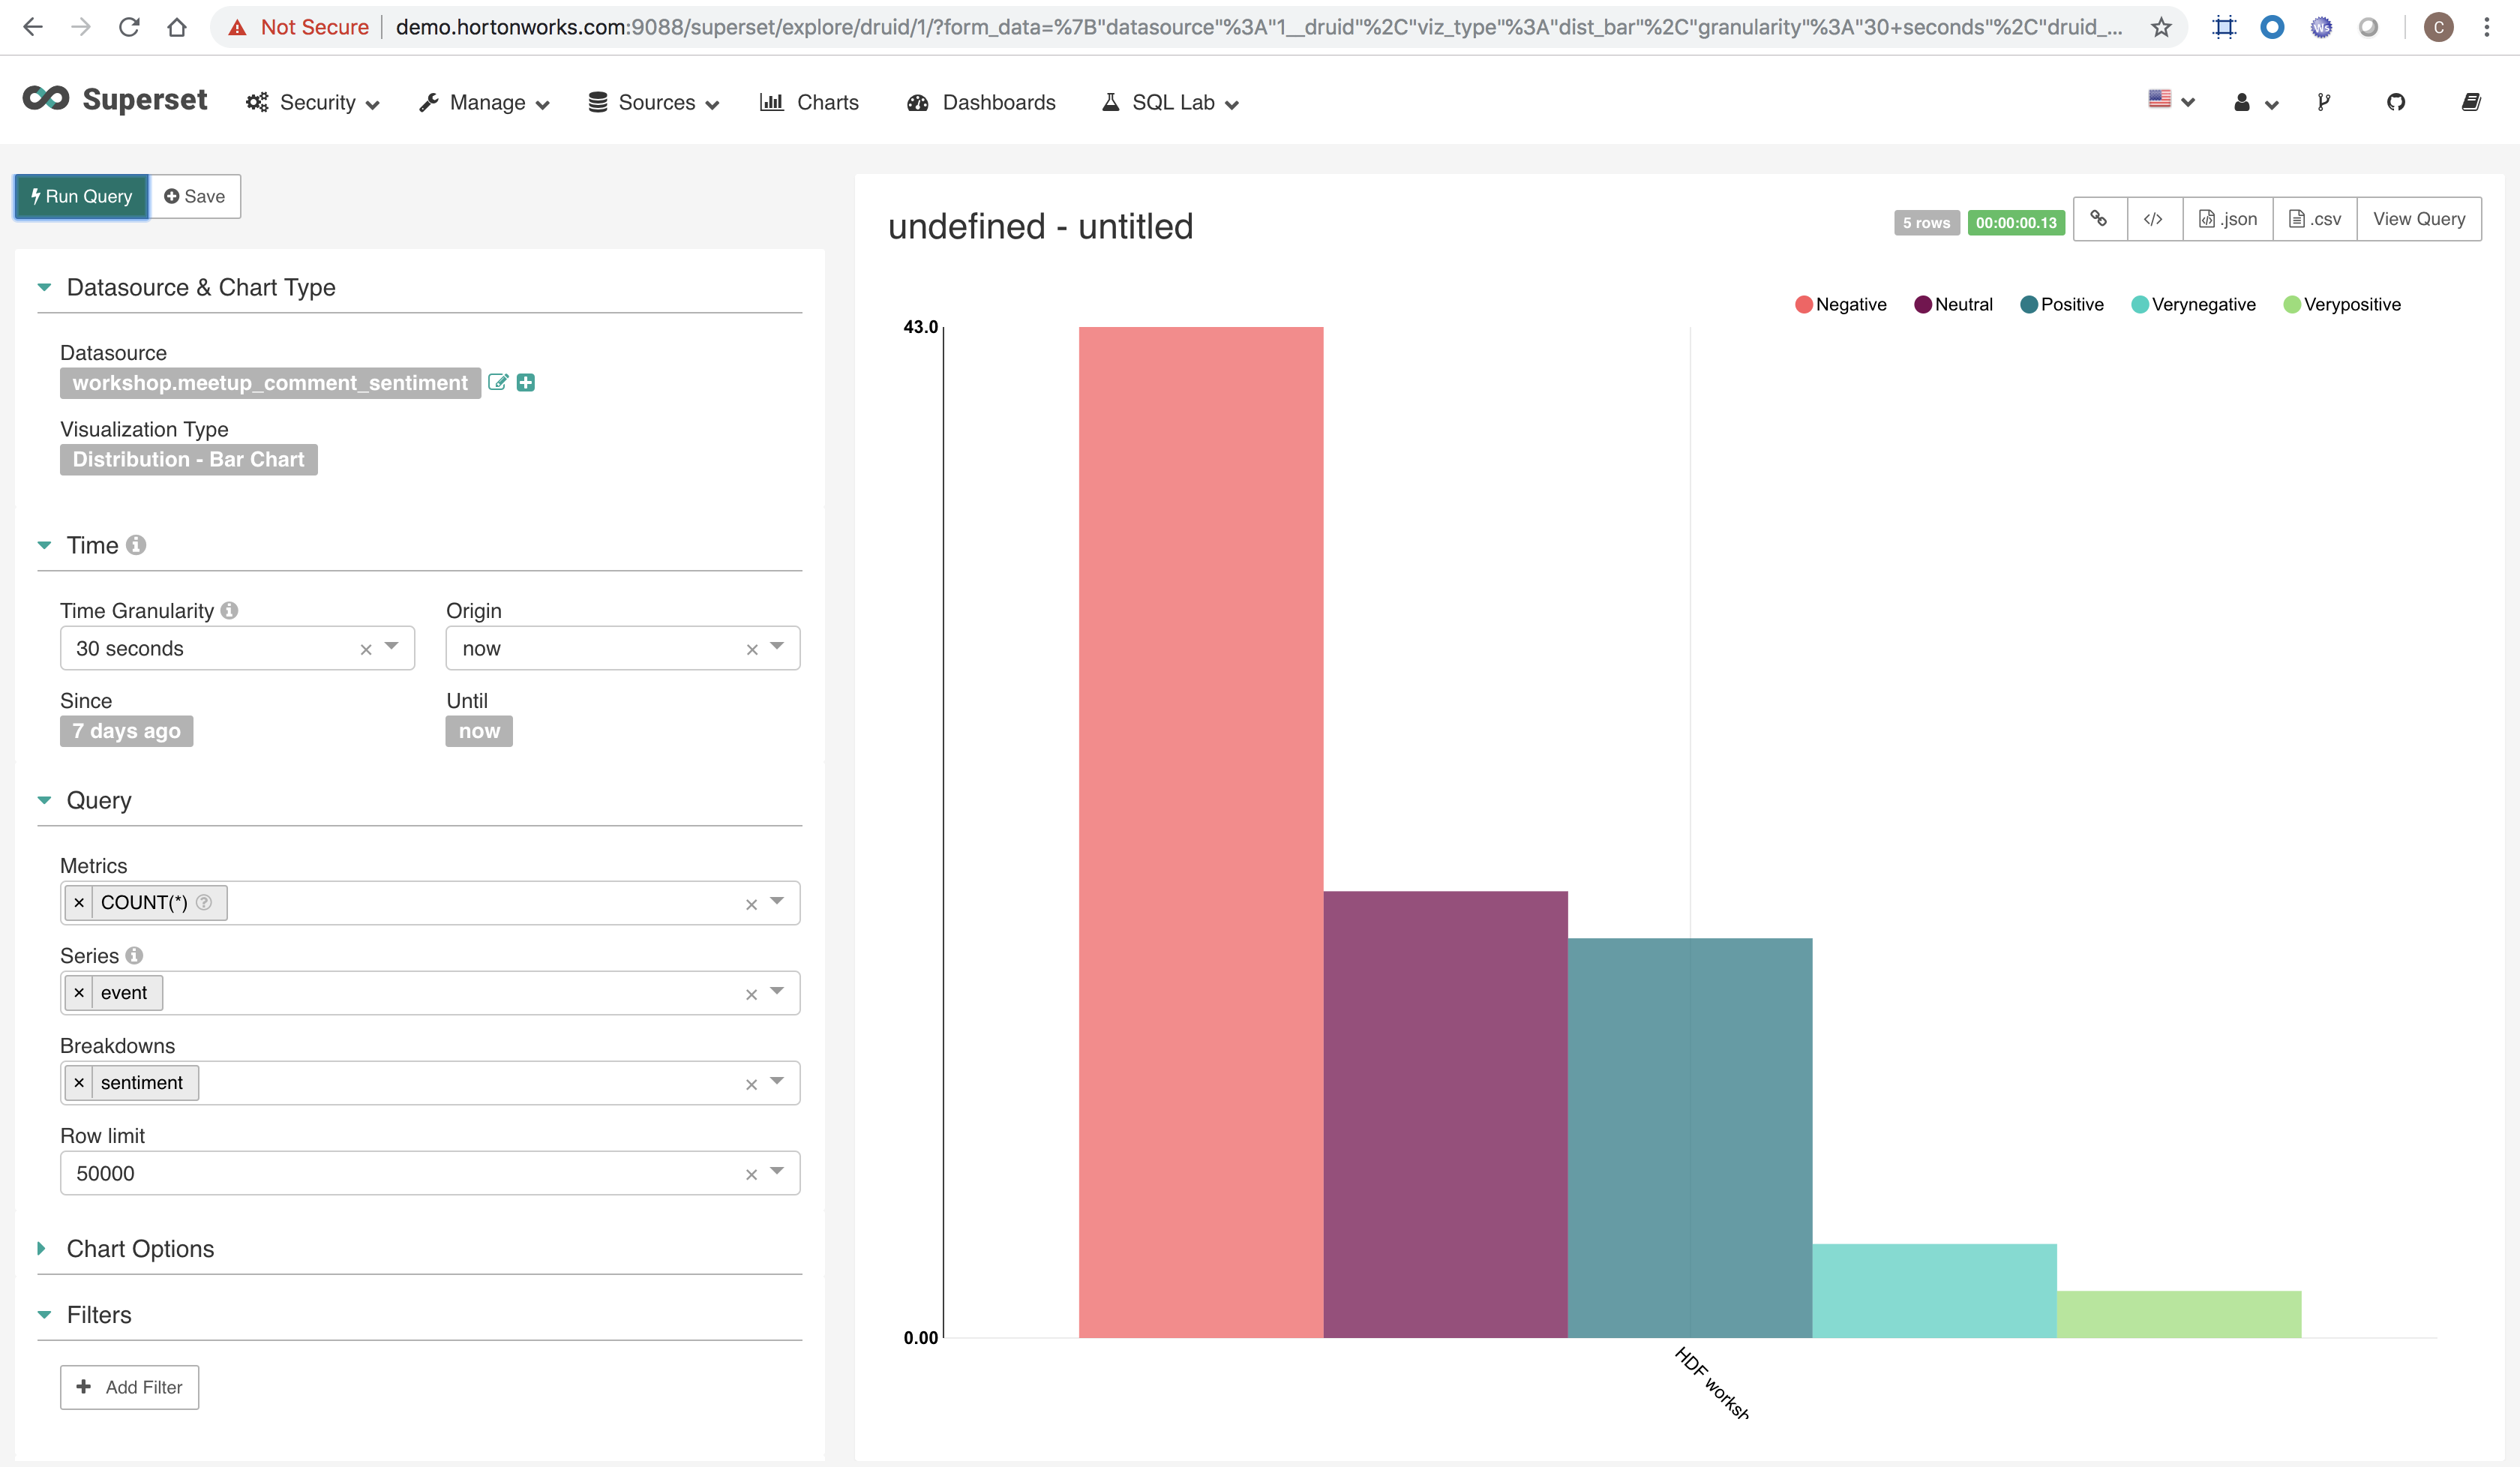The width and height of the screenshot is (2520, 1467).
Task: Click the Add Filter button
Action: 129,1387
